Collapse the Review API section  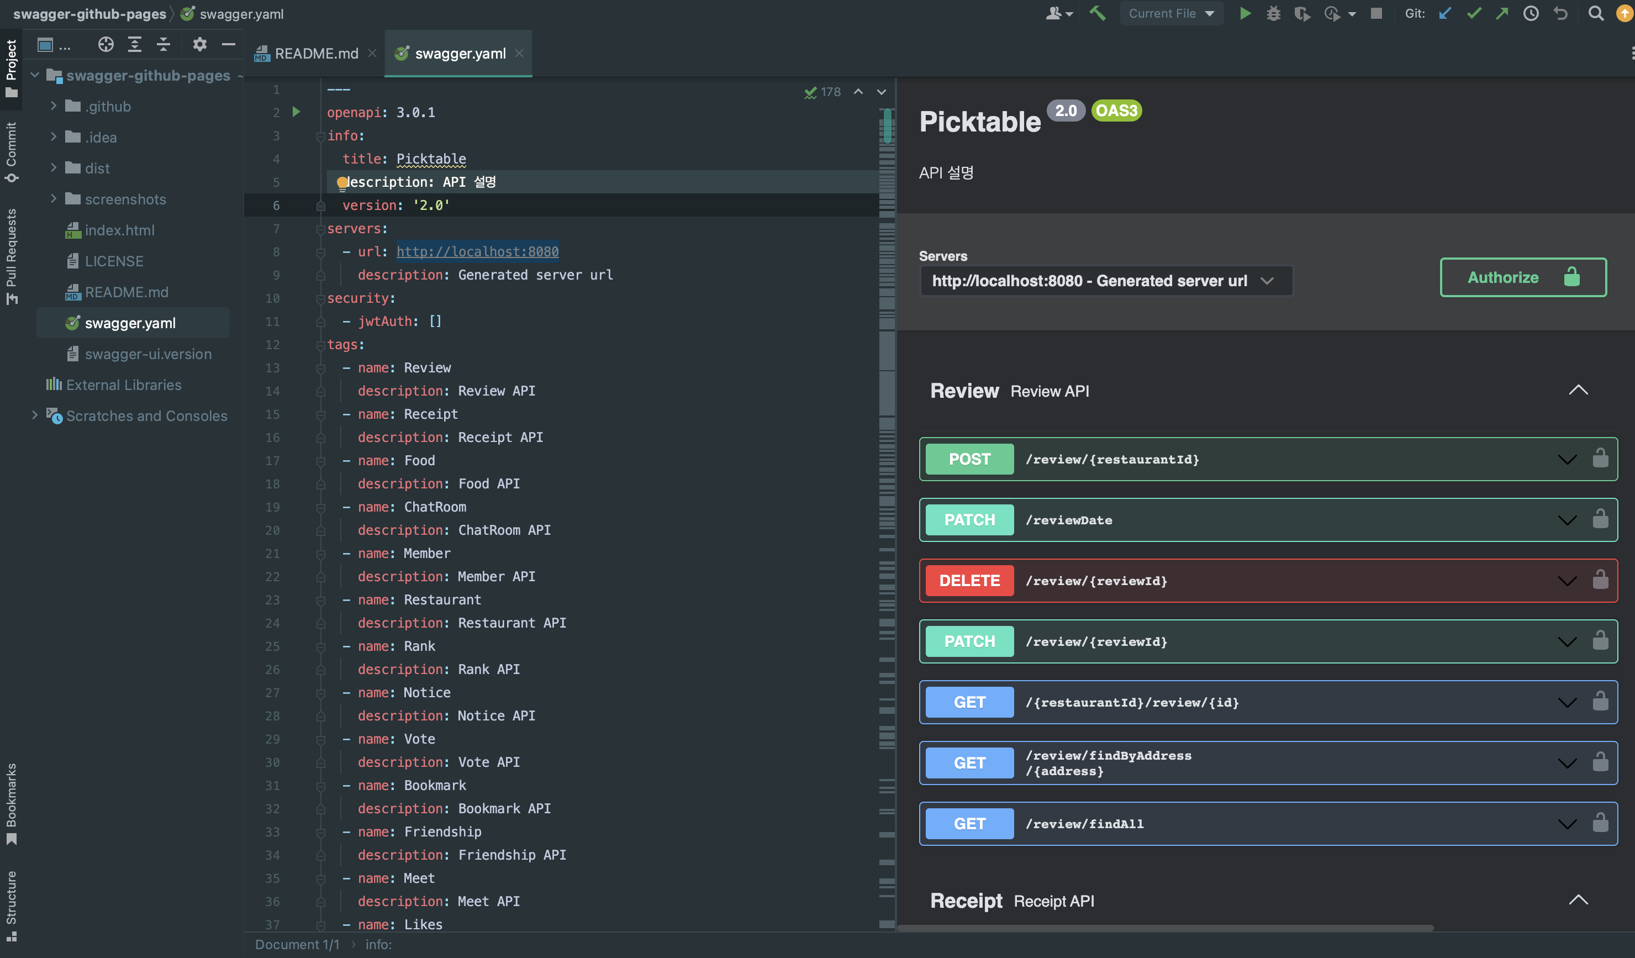1578,391
